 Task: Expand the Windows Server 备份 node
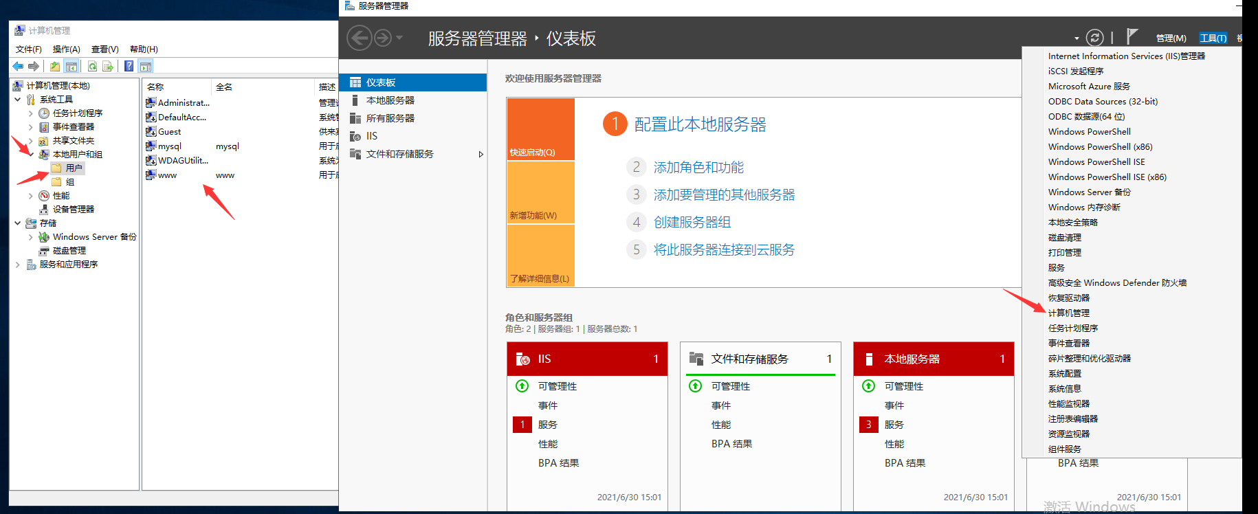[31, 237]
